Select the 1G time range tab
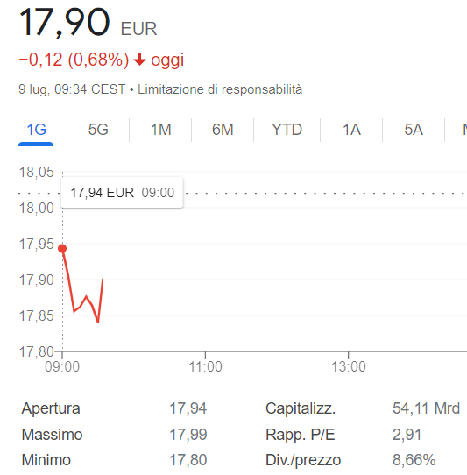This screenshot has width=467, height=475. pyautogui.click(x=36, y=130)
